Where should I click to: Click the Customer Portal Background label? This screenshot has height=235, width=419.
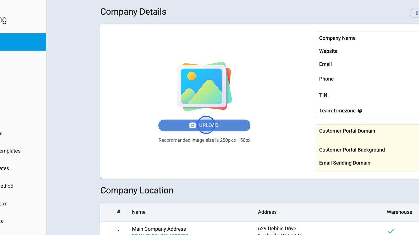click(x=352, y=150)
